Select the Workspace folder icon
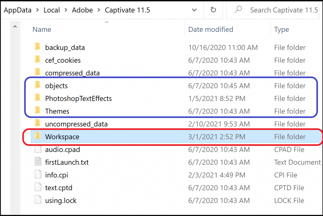The width and height of the screenshot is (323, 216). 38,136
